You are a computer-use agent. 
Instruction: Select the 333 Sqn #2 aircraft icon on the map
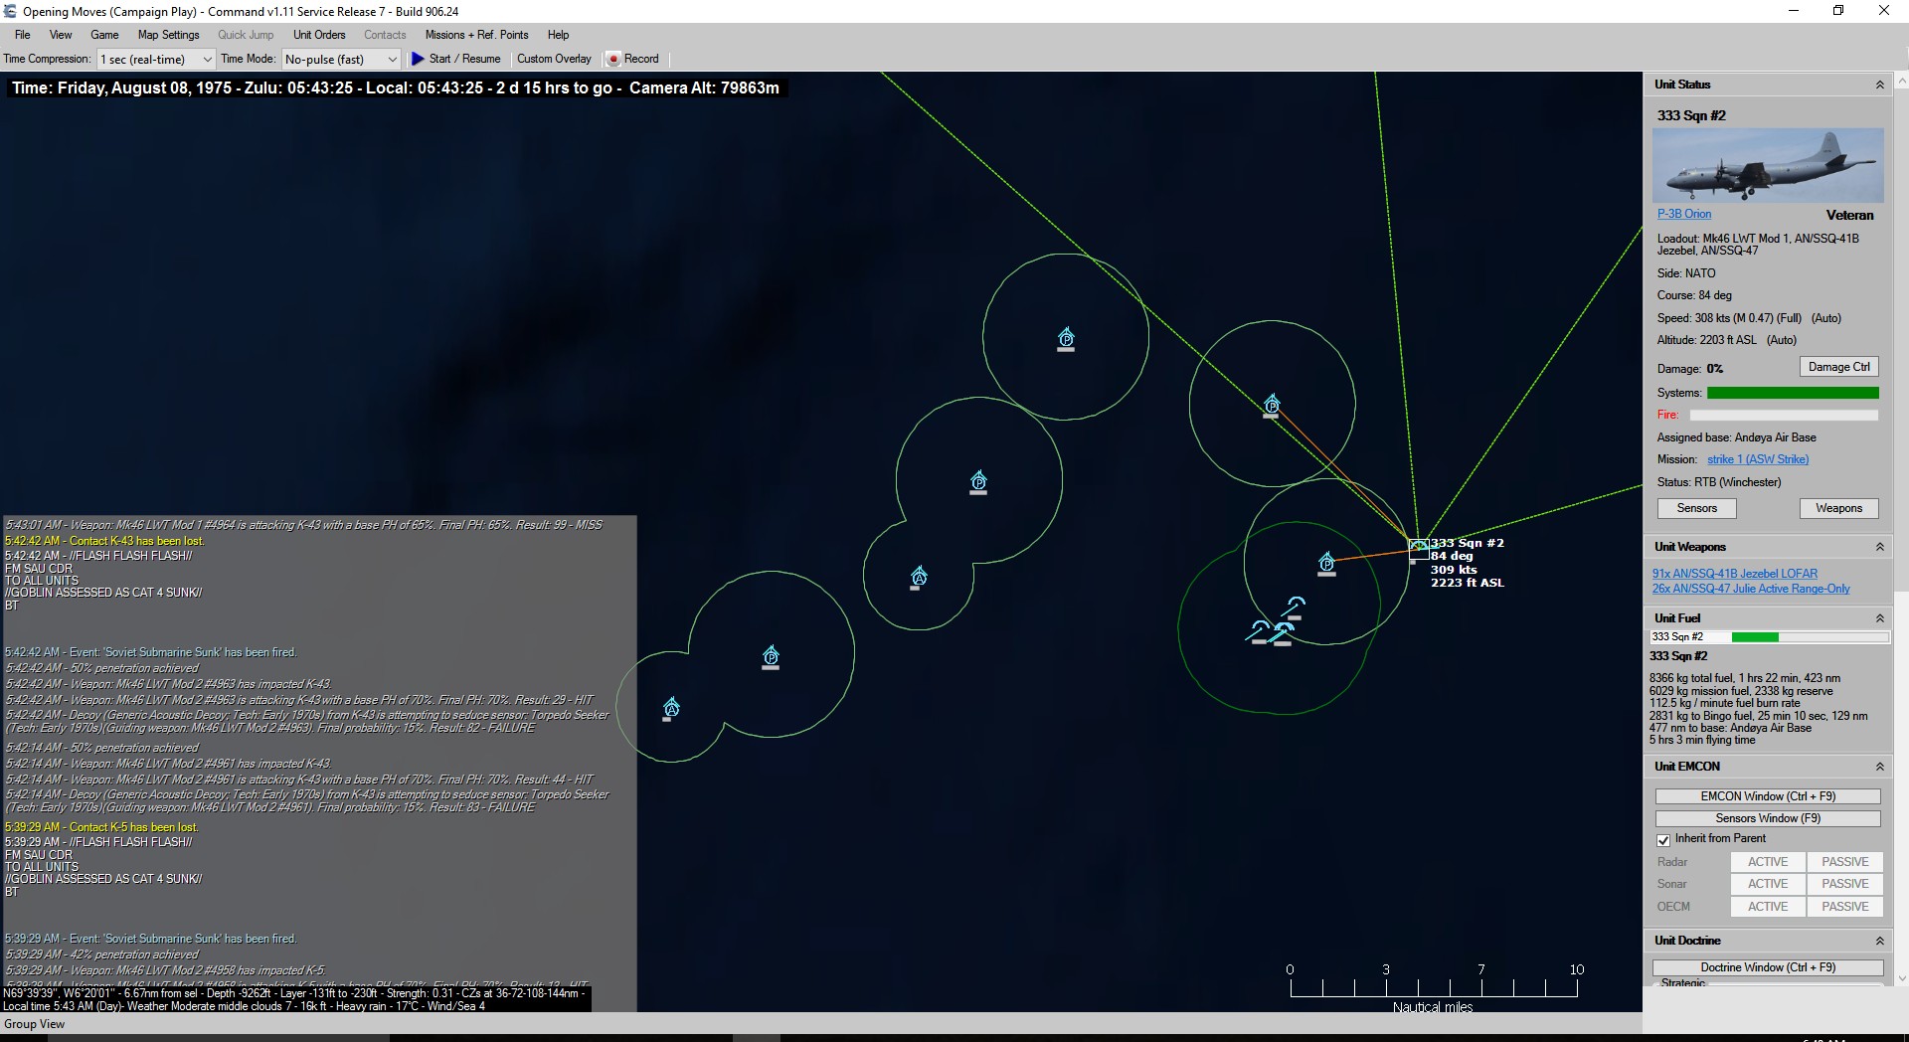(x=1419, y=547)
